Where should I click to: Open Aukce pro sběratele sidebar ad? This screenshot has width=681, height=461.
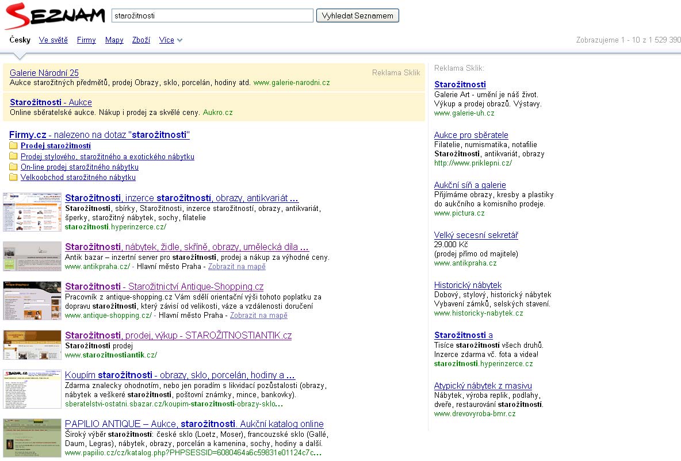471,135
